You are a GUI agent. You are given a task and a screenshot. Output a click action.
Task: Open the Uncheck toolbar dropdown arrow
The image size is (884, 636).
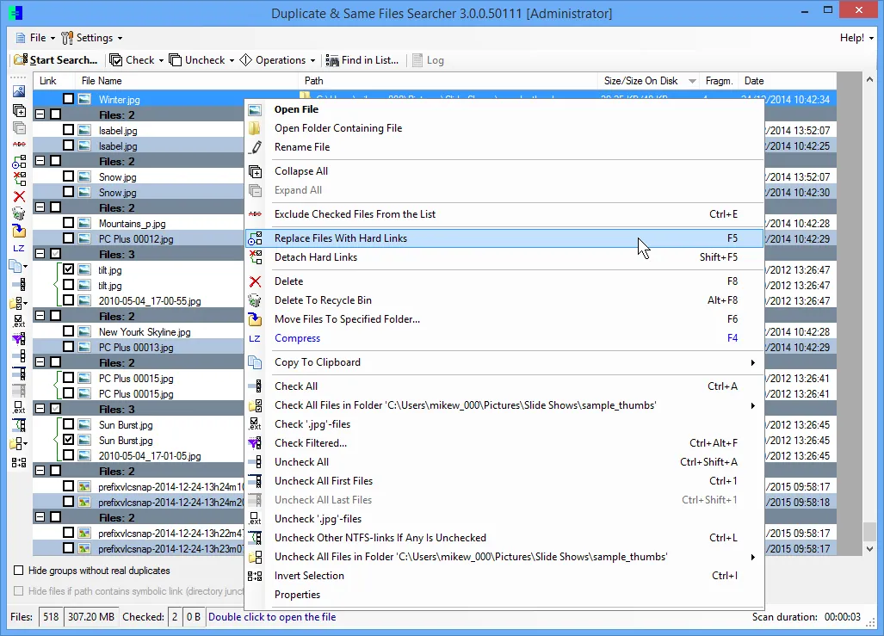tap(232, 60)
